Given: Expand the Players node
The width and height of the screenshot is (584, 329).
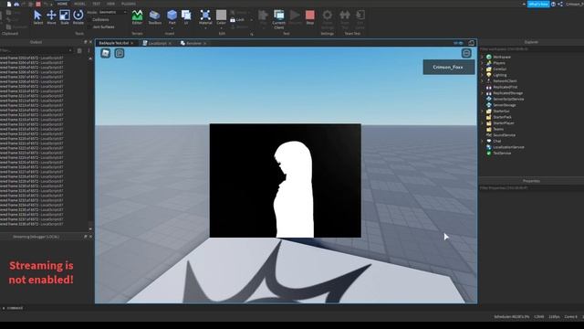Looking at the screenshot, I should coord(483,63).
